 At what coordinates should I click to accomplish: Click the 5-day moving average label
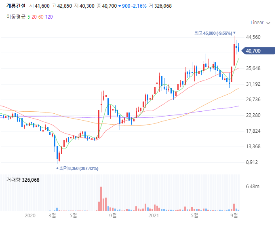coord(29,17)
